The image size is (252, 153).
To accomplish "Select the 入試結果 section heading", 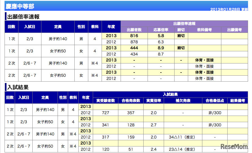I will click(x=18, y=87).
